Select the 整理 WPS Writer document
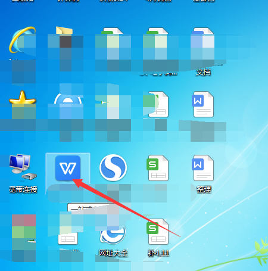268x271 pixels. tap(204, 168)
